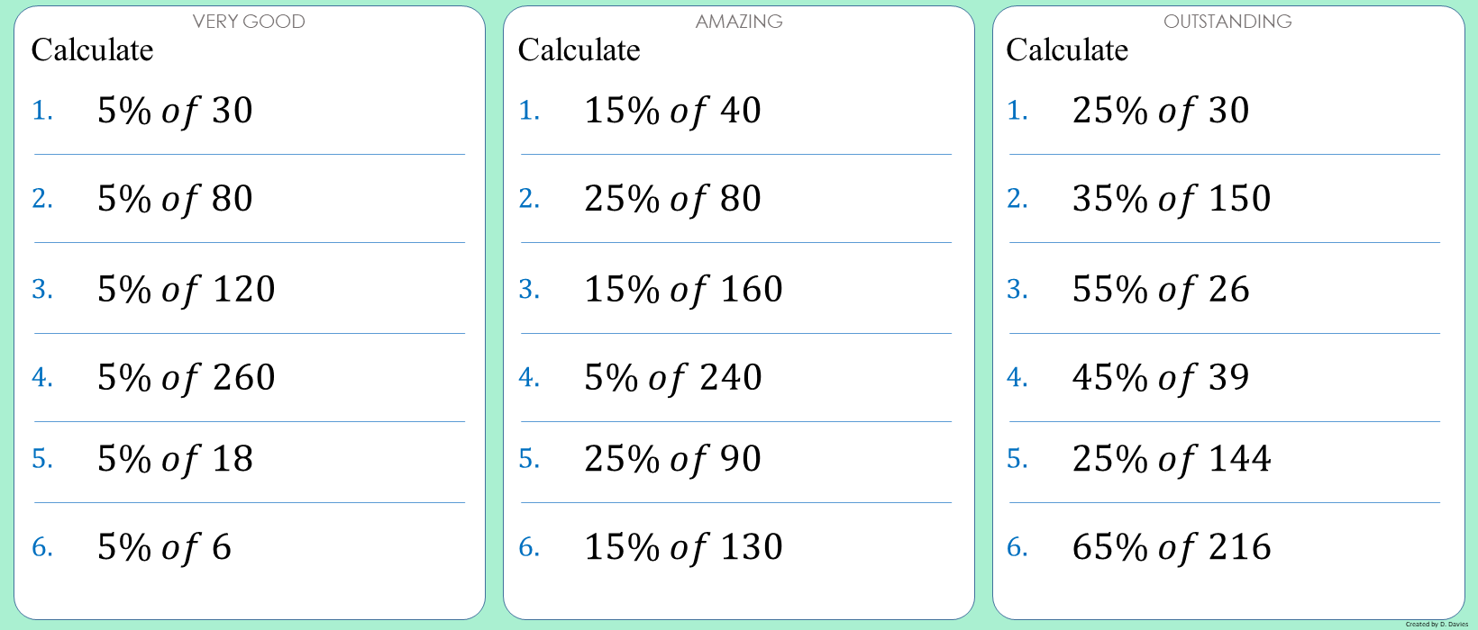Click the "15% of 40" question
Image resolution: width=1478 pixels, height=630 pixels.
tap(672, 111)
